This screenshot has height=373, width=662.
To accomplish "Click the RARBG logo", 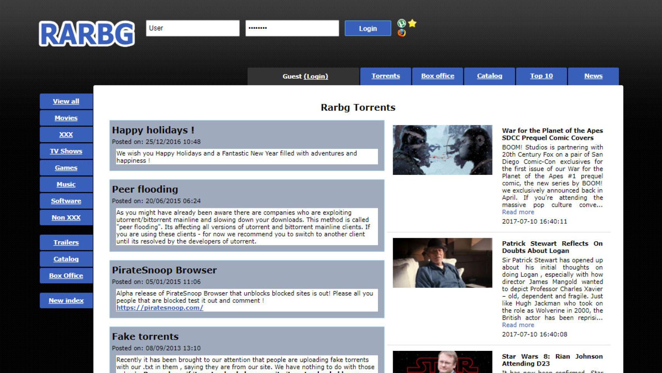I will (87, 34).
